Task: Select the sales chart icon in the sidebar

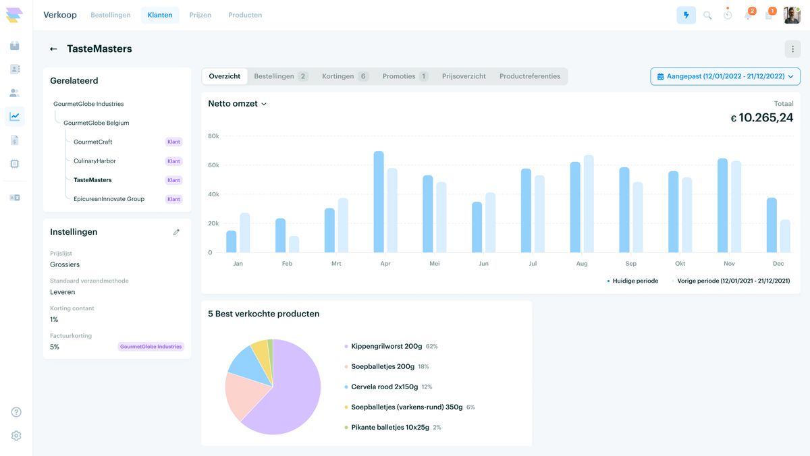Action: [x=15, y=117]
